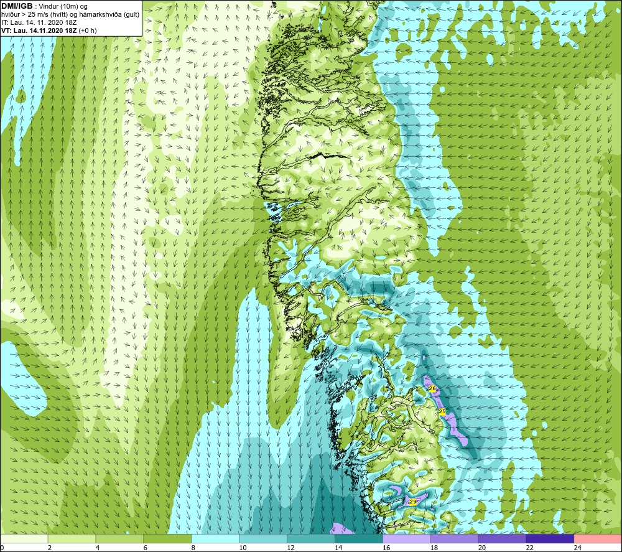Click scale value 16 below color bar
This screenshot has width=622, height=552.
point(386,548)
